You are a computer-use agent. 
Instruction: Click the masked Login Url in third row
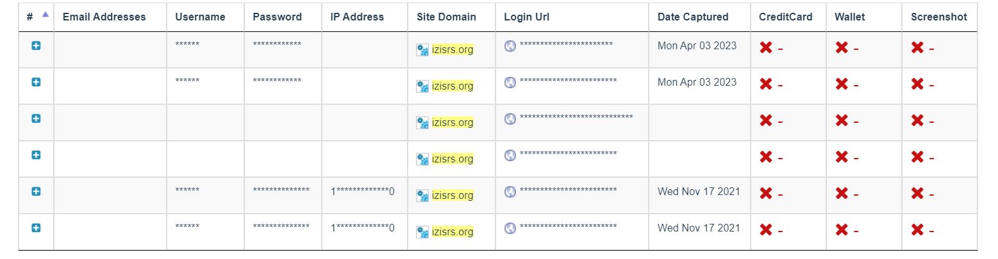pos(576,118)
